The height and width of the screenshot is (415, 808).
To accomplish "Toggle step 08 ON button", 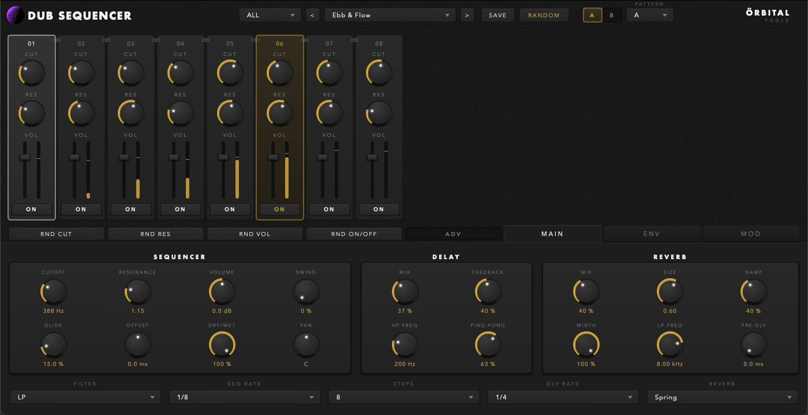I will click(379, 210).
